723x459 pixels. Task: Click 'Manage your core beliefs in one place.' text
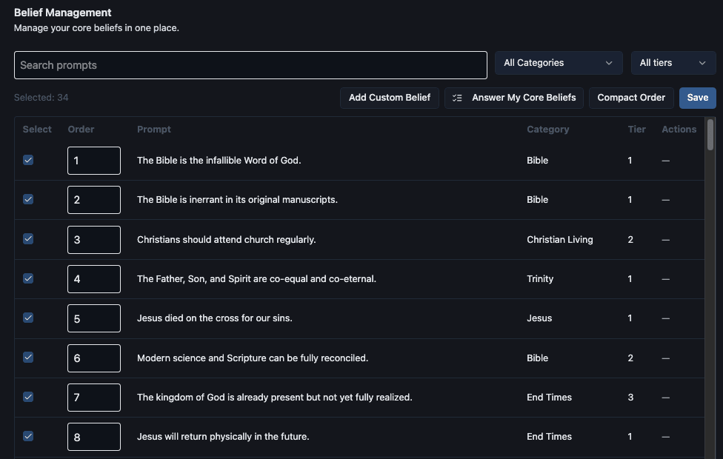[x=96, y=27]
